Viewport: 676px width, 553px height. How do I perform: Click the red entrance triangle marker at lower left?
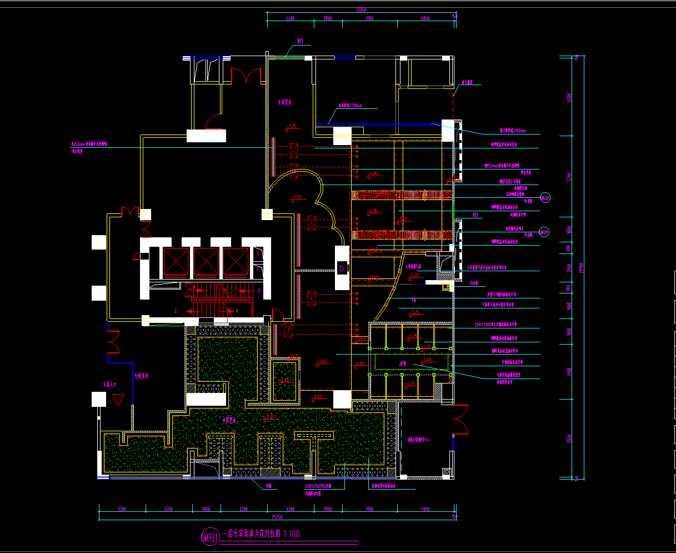pyautogui.click(x=117, y=400)
